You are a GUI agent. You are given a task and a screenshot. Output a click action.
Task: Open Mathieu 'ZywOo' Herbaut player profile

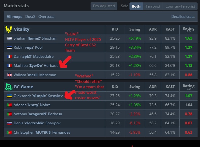coord(36,66)
